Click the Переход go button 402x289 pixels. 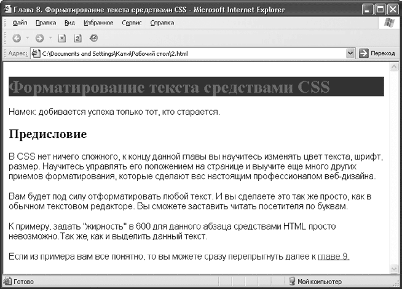(x=377, y=54)
